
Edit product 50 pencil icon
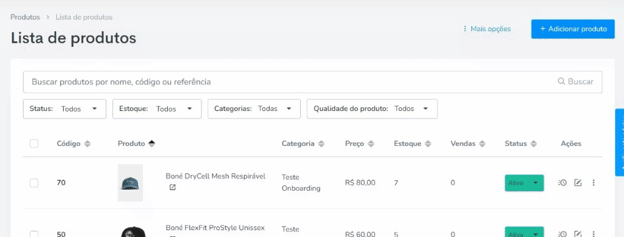point(578,234)
